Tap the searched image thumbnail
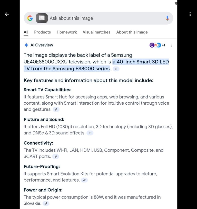 (x=42, y=18)
